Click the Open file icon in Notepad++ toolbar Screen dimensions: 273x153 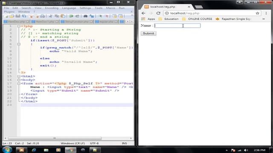(12, 16)
